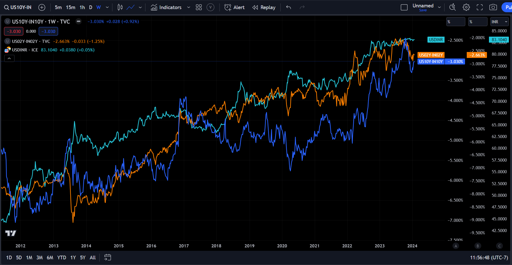Set date range to 5Y
512x265 pixels.
83,258
